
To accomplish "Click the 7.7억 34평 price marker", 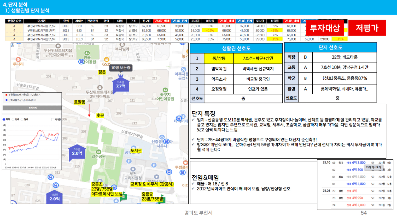I will click(x=121, y=84).
